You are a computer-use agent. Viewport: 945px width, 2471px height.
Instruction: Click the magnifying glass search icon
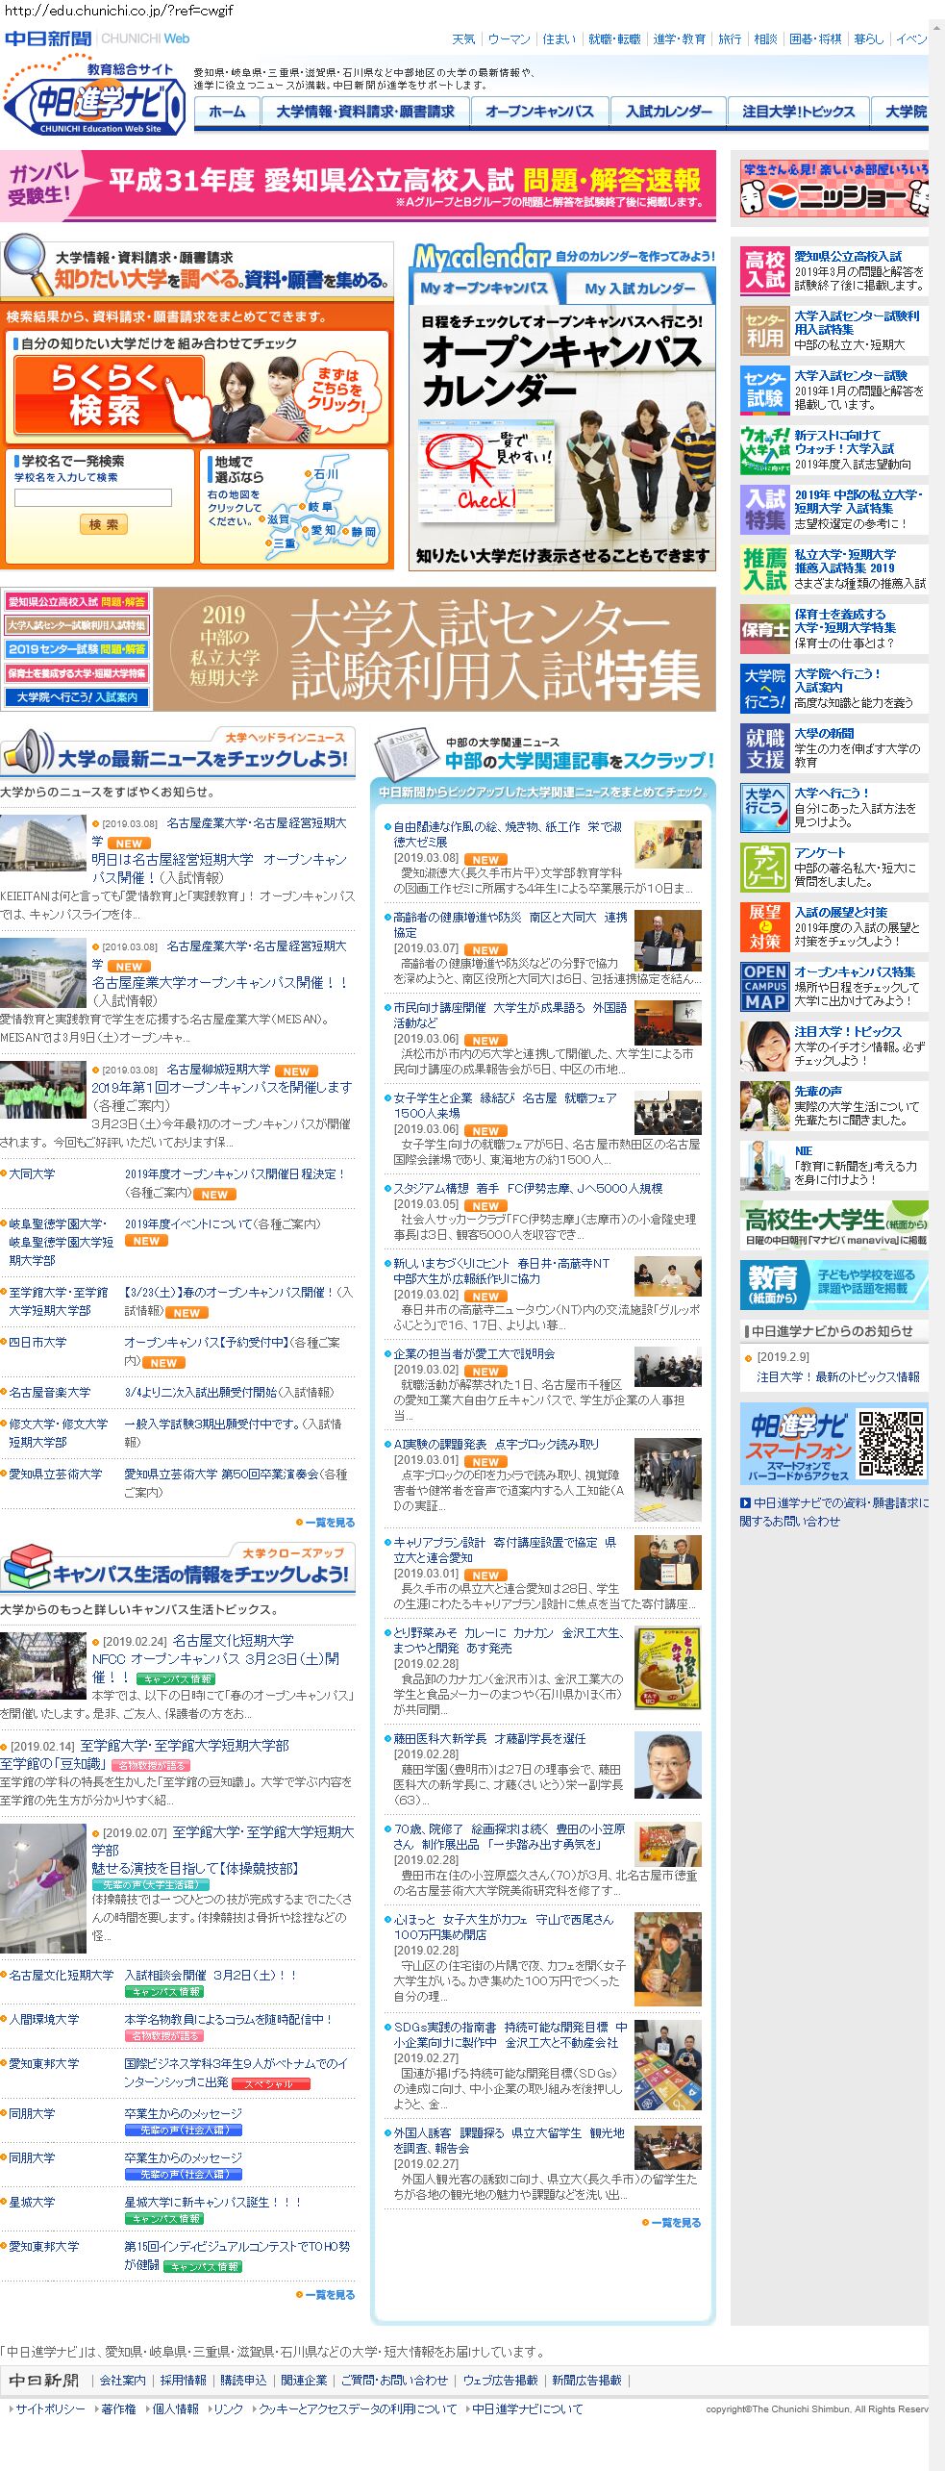pos(26,263)
